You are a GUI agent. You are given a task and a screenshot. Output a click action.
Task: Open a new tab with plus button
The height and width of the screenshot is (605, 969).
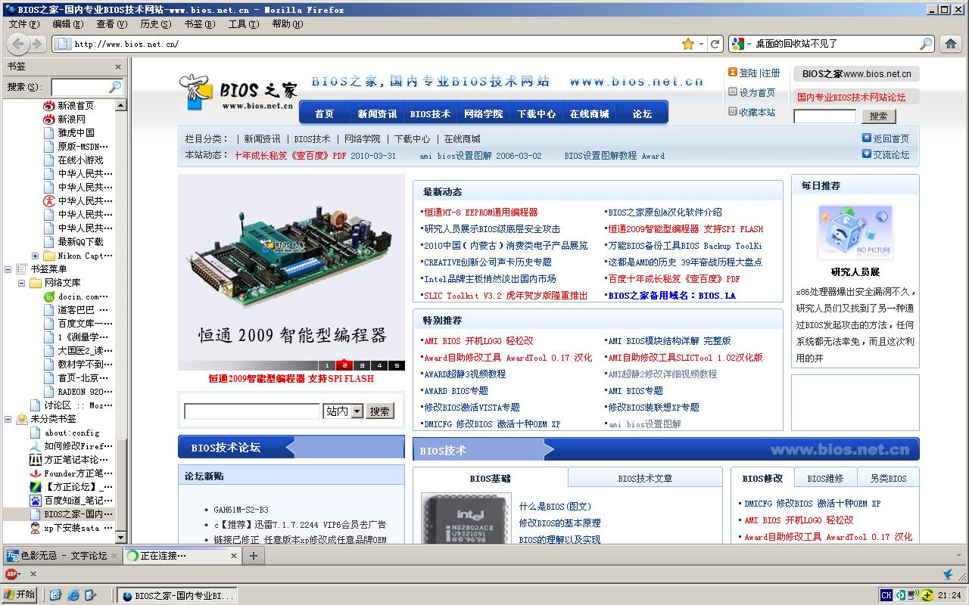254,556
